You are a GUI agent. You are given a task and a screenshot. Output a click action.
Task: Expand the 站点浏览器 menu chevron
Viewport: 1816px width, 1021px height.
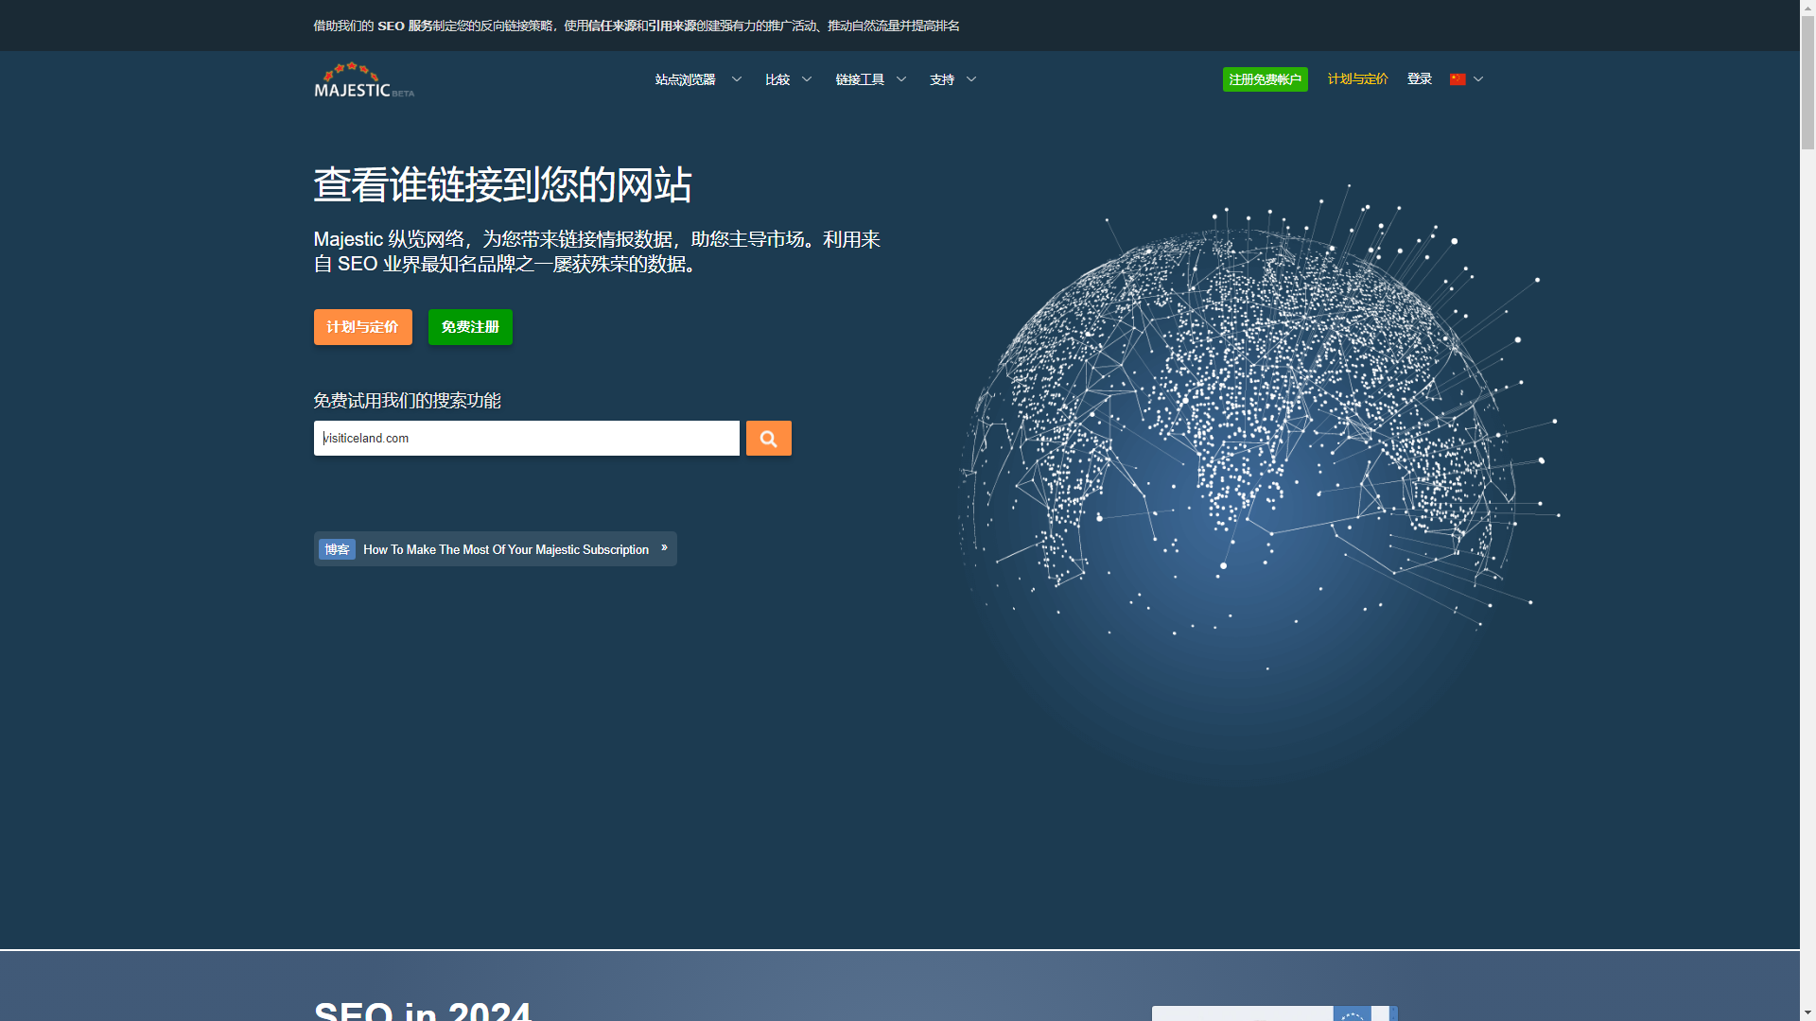pos(737,79)
